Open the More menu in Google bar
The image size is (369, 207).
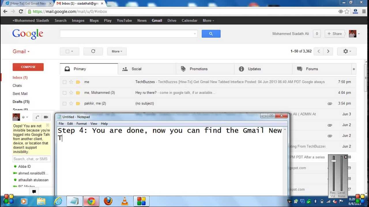point(208,20)
